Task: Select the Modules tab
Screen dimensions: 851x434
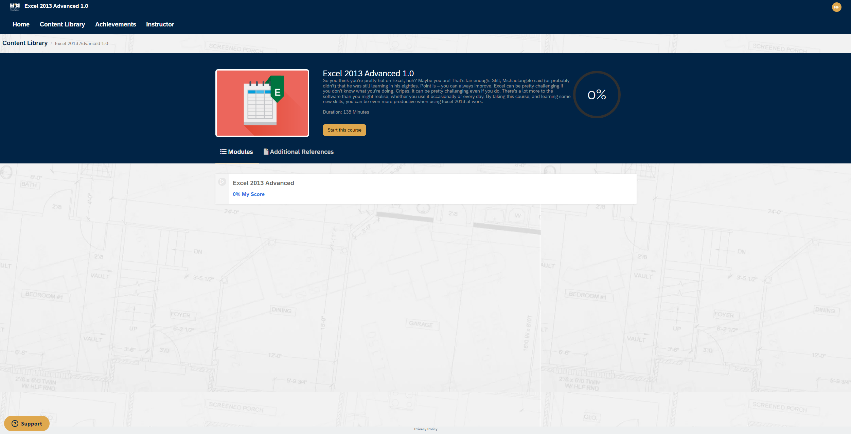Action: pos(240,152)
